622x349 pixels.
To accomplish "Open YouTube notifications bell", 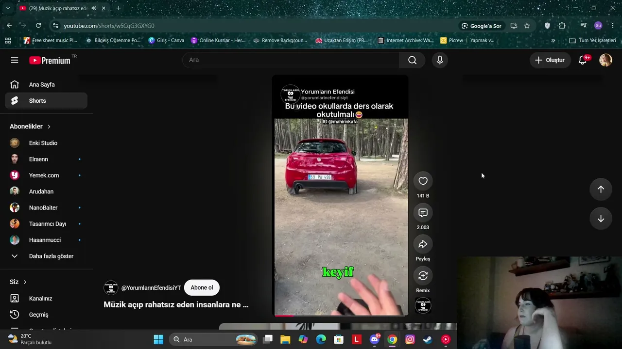I will pyautogui.click(x=583, y=60).
